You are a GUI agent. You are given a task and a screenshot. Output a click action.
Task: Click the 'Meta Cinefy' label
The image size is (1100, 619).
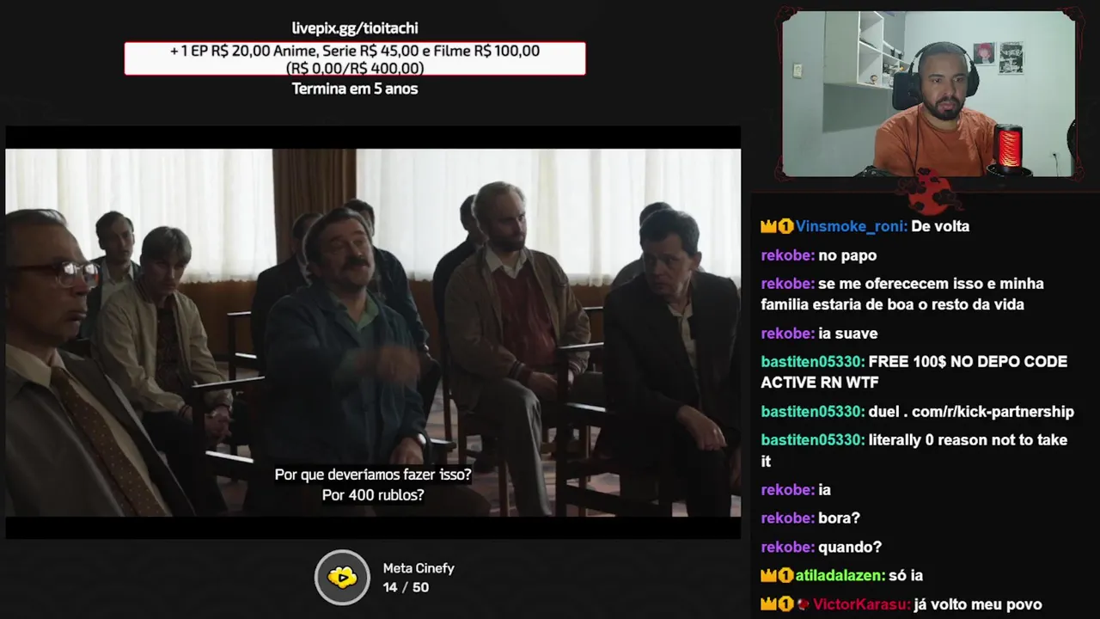tap(419, 568)
